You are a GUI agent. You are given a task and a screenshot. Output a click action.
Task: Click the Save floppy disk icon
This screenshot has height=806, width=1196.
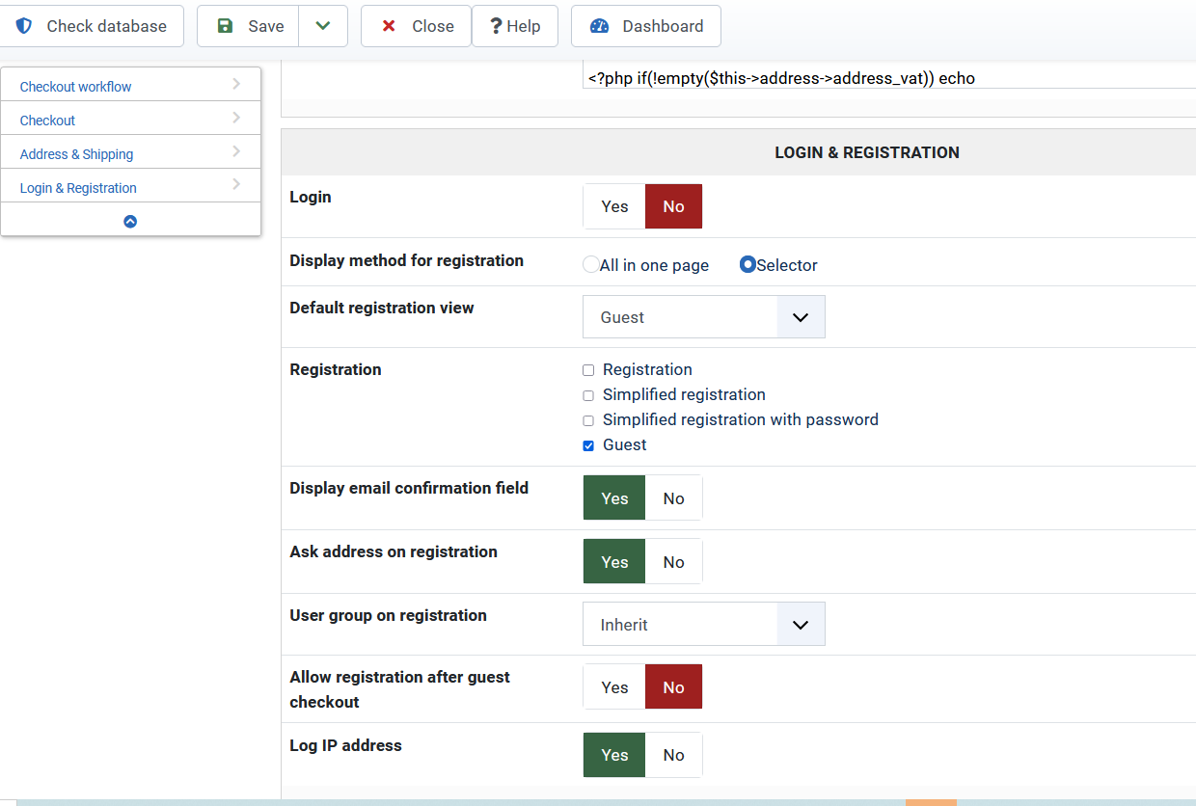click(x=225, y=26)
